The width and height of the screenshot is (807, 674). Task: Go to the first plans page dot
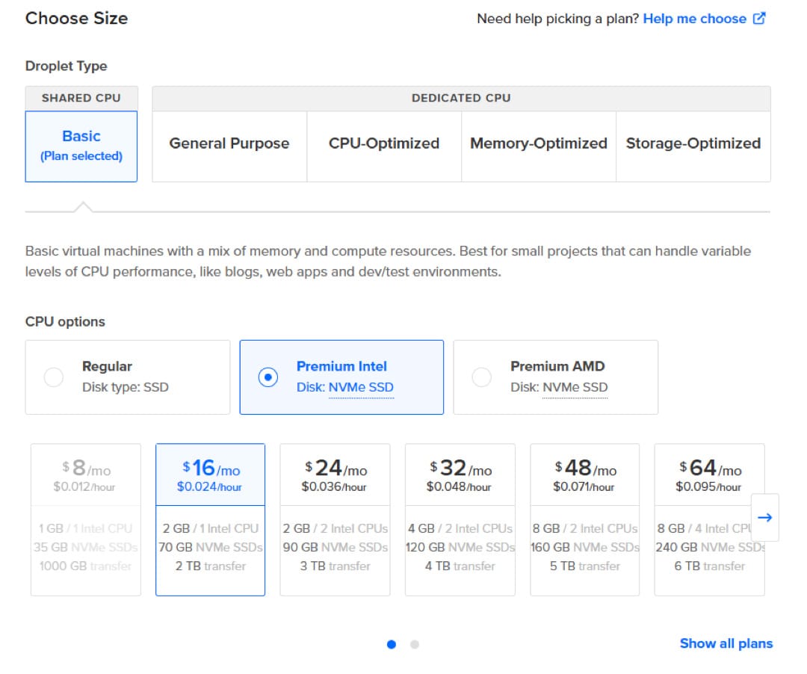pyautogui.click(x=392, y=644)
